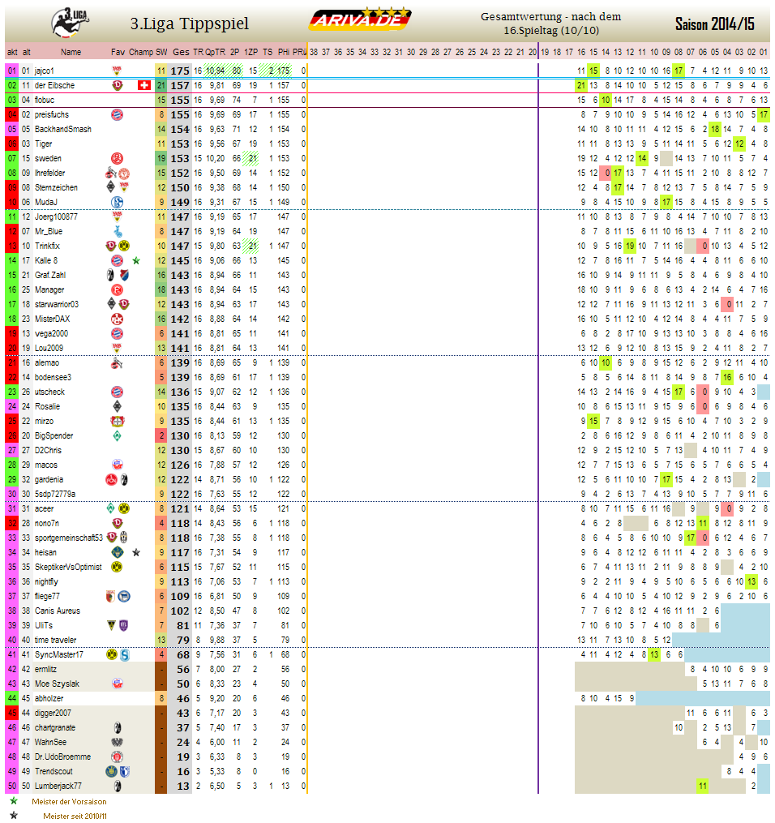Image resolution: width=775 pixels, height=823 pixels.
Task: Open the sportgemeinschaft53 player entry
Action: tap(68, 538)
